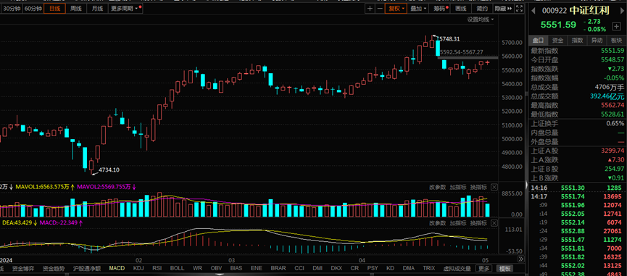Switch to the 周线 weekly chart tab
The height and width of the screenshot is (276, 627).
click(75, 9)
